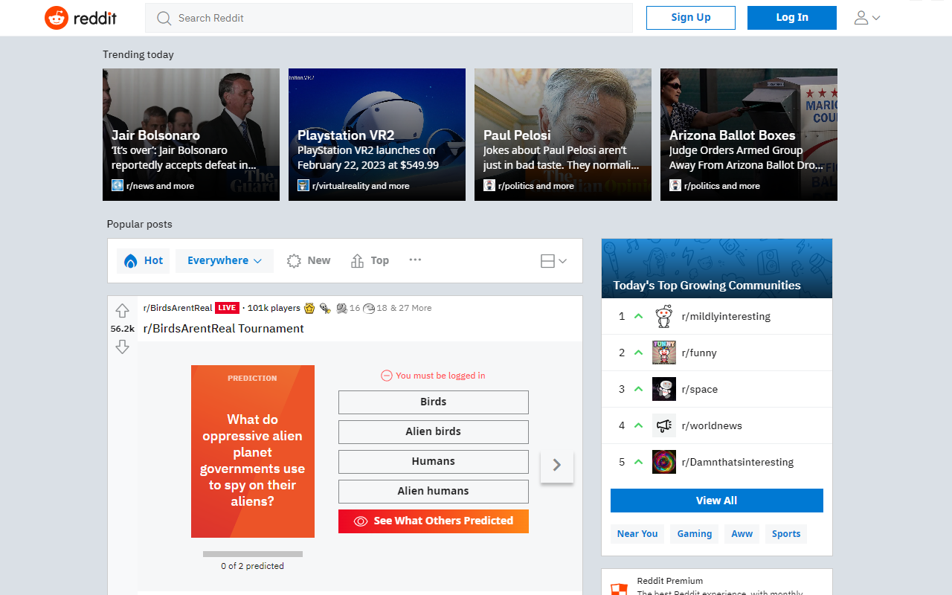Click the red LIVE badge on the post
Viewport: 952px width, 595px height.
tap(227, 308)
